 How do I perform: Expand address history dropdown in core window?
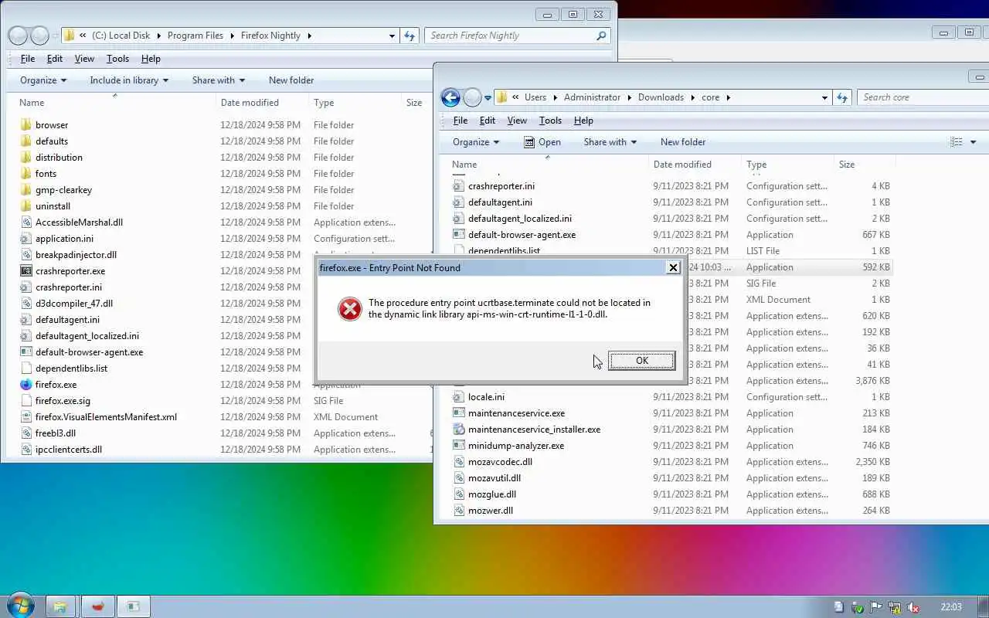tap(824, 97)
